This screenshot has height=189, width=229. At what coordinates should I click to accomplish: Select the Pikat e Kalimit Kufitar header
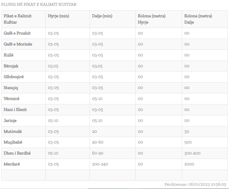pyautogui.click(x=18, y=19)
